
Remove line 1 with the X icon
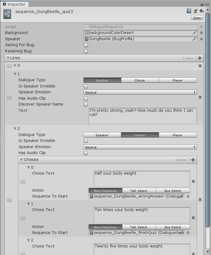click(200, 97)
